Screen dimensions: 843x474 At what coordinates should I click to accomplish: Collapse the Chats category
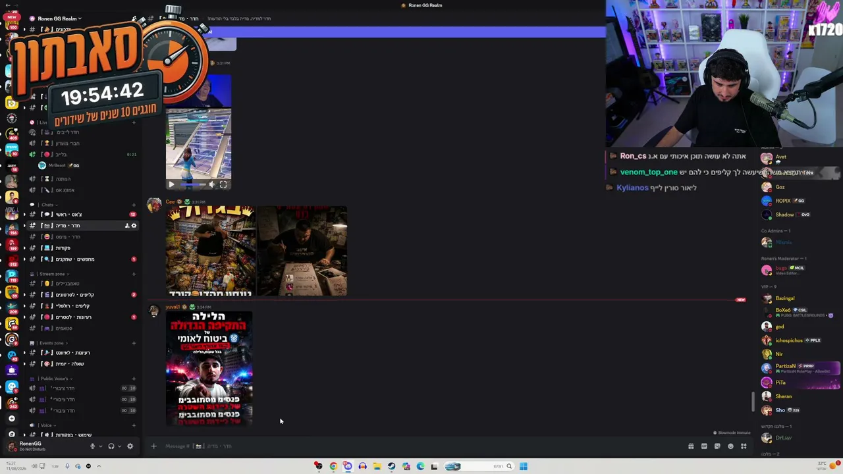coord(46,205)
